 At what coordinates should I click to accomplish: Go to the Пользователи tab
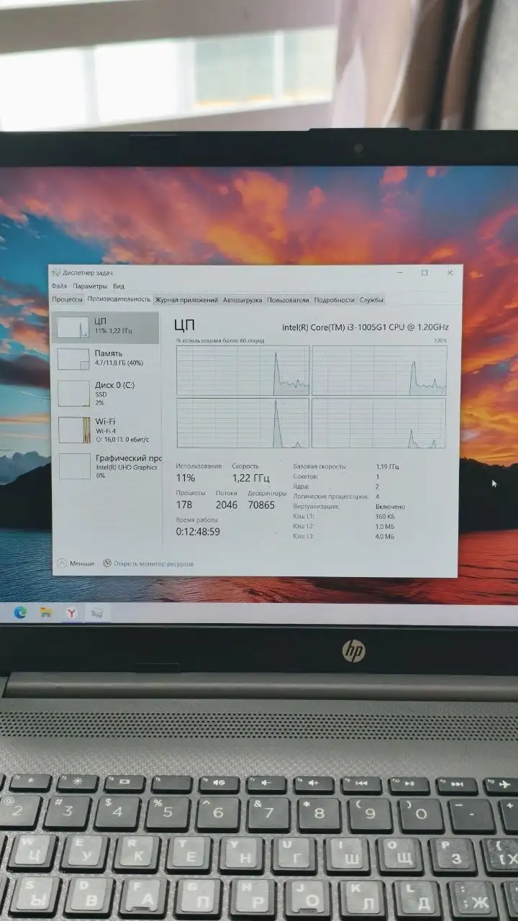click(288, 299)
